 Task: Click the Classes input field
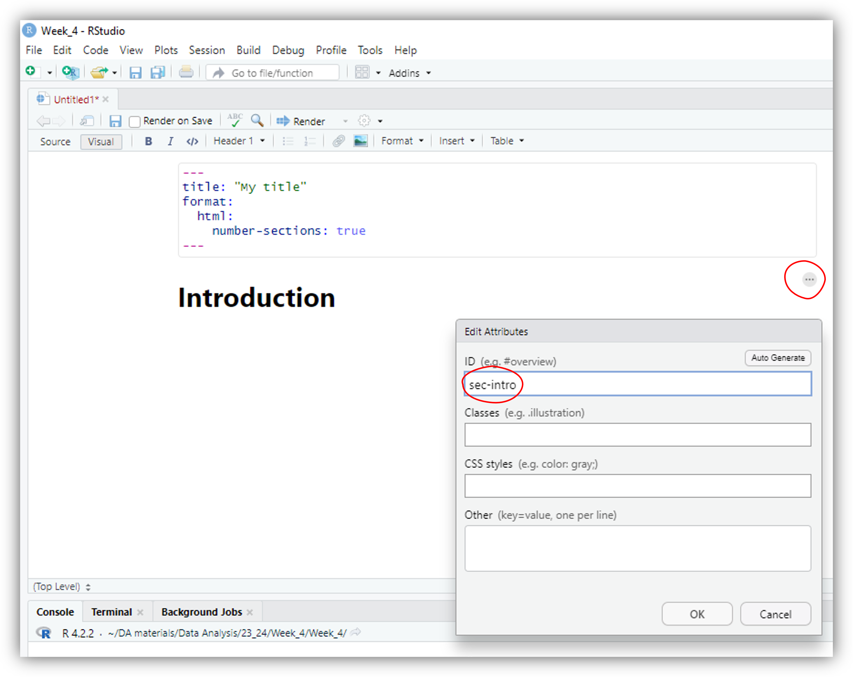(x=638, y=435)
